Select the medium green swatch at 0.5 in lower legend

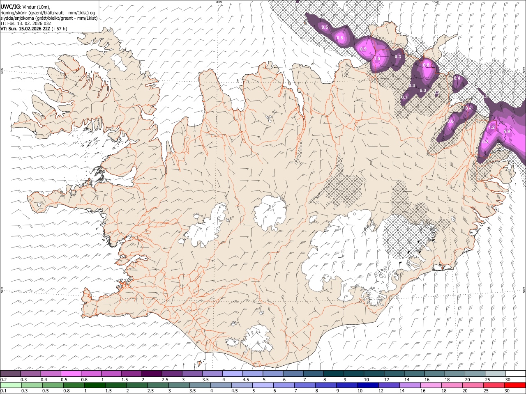(x=53, y=385)
